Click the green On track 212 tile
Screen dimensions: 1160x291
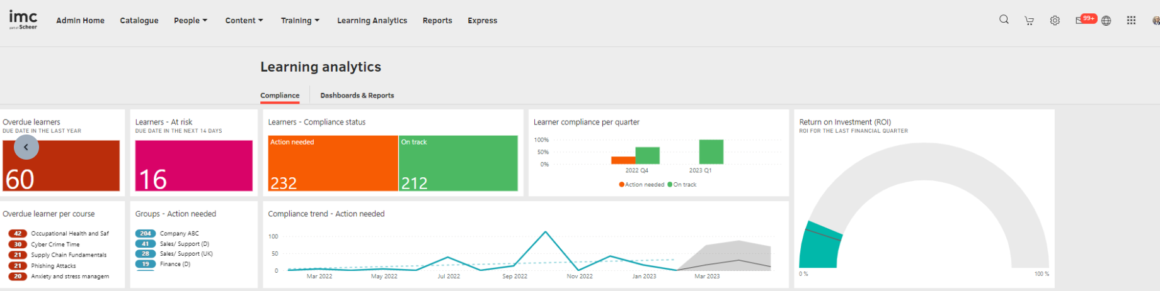point(458,163)
